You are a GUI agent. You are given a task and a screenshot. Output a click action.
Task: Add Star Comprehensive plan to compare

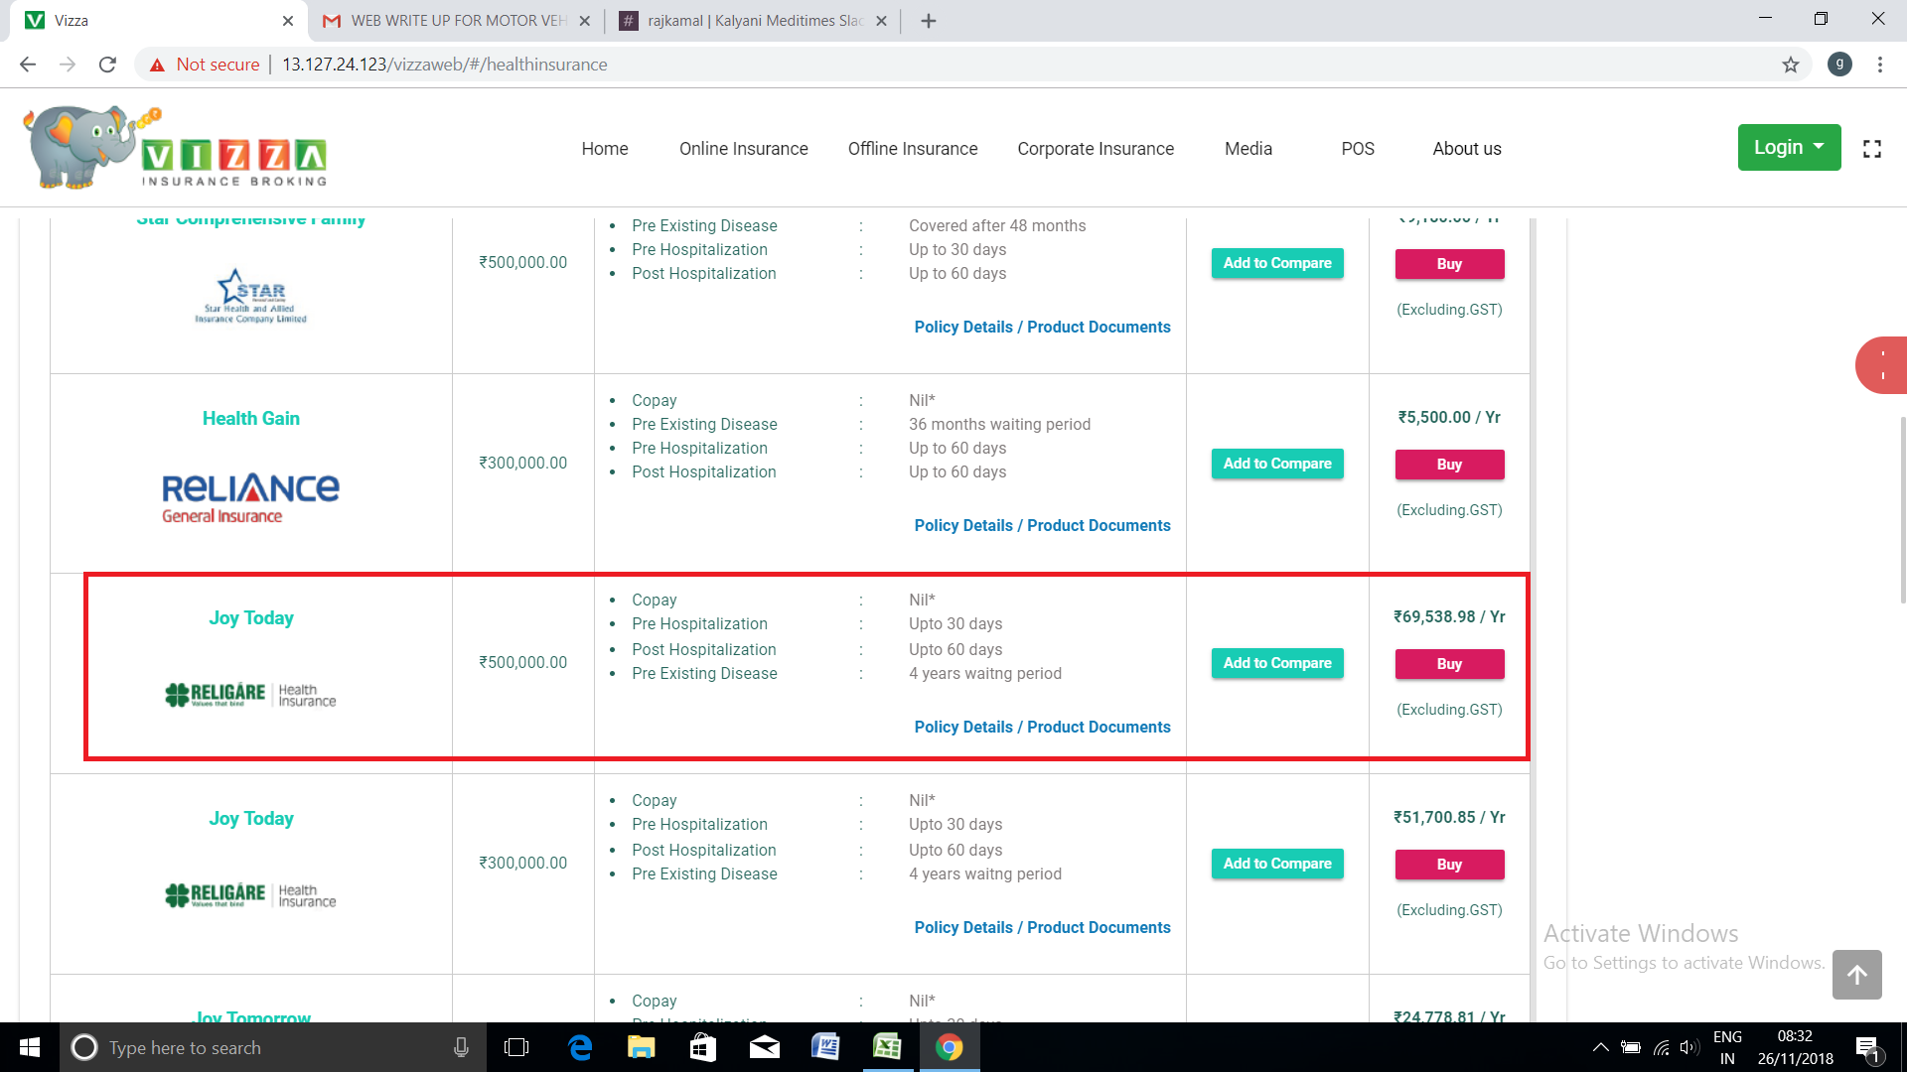click(x=1277, y=263)
